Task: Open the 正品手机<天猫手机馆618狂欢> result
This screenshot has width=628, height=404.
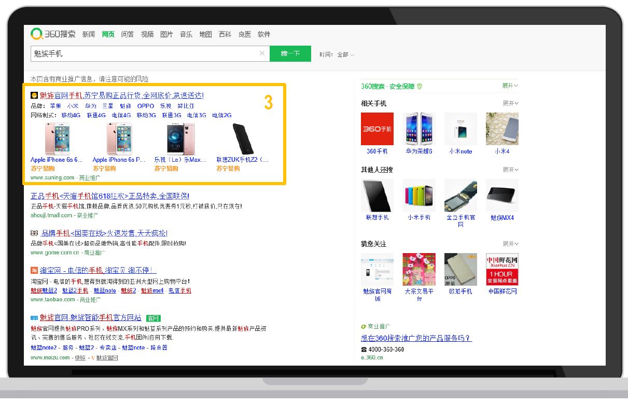Action: pyautogui.click(x=110, y=196)
